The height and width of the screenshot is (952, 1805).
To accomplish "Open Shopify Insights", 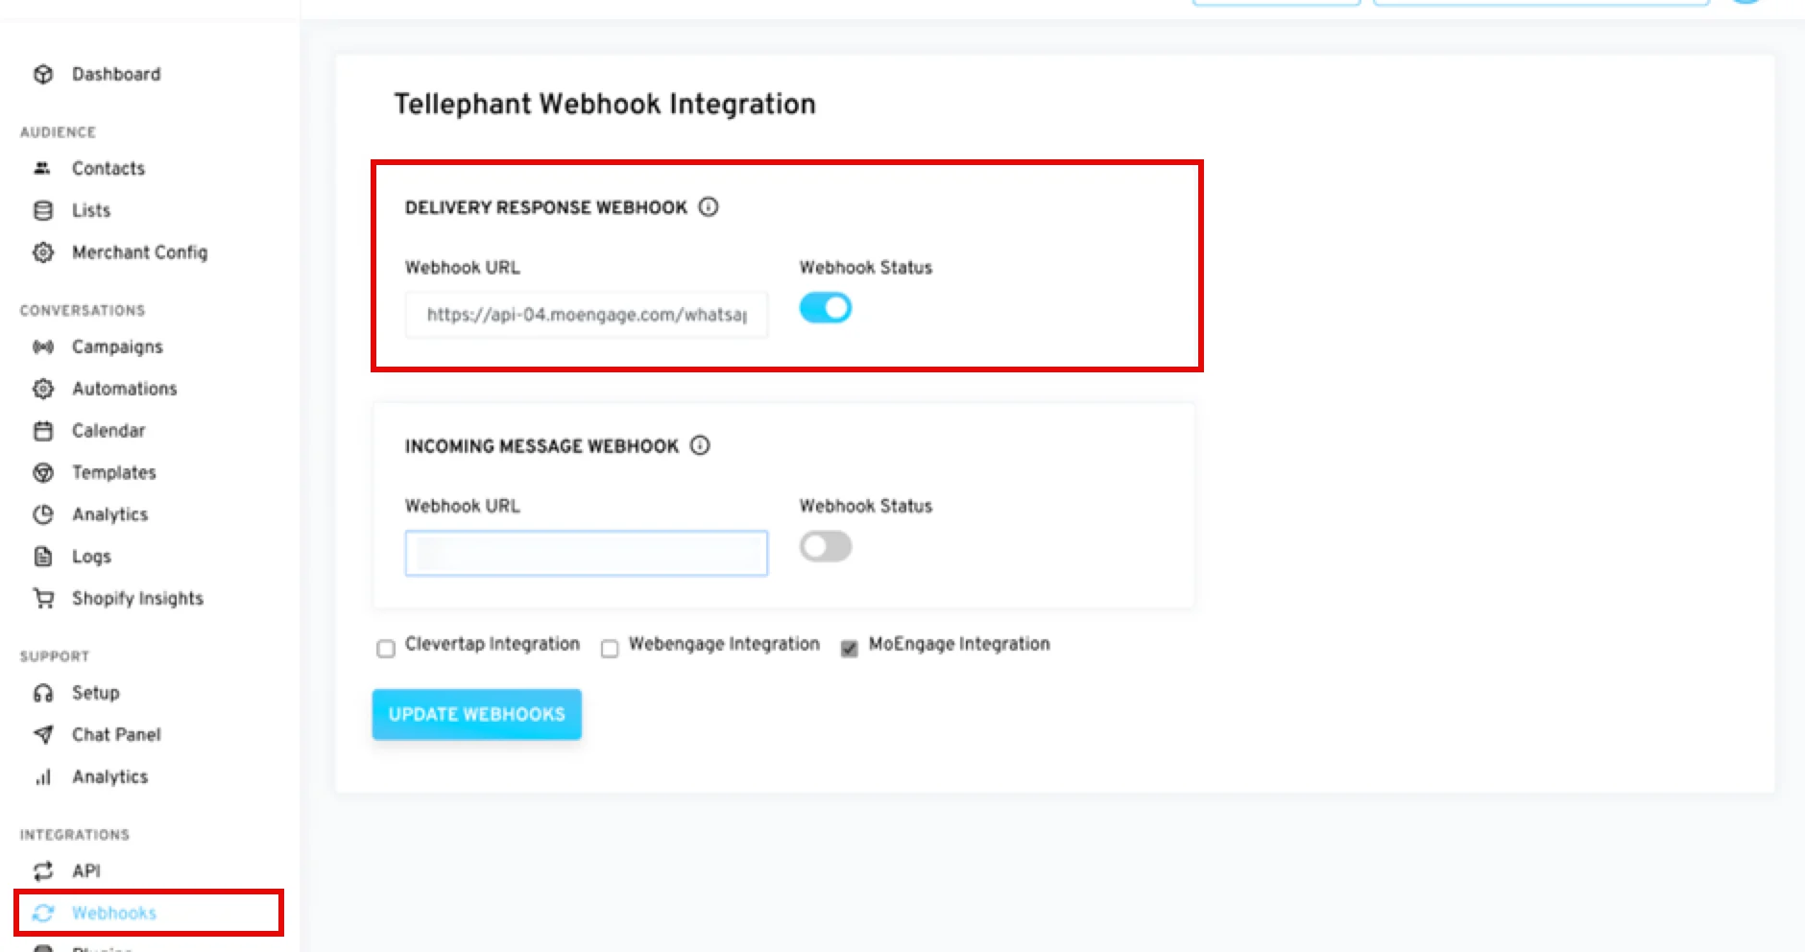I will click(x=138, y=598).
